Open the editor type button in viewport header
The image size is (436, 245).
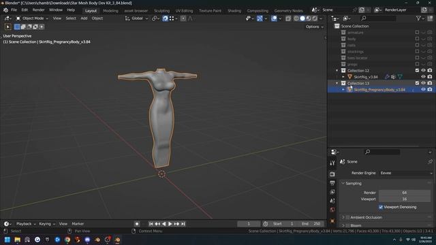pos(7,18)
